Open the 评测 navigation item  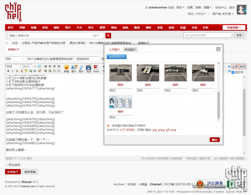click(x=22, y=27)
